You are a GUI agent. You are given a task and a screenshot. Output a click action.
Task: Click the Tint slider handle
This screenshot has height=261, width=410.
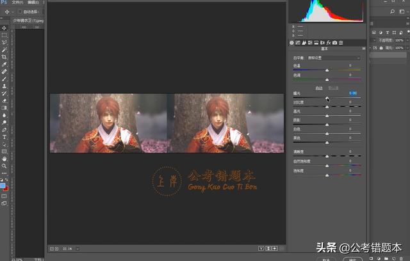click(x=327, y=79)
